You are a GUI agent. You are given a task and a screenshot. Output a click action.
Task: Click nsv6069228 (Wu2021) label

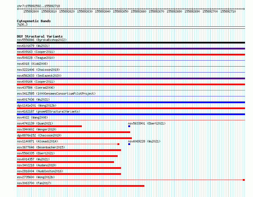point(144,141)
